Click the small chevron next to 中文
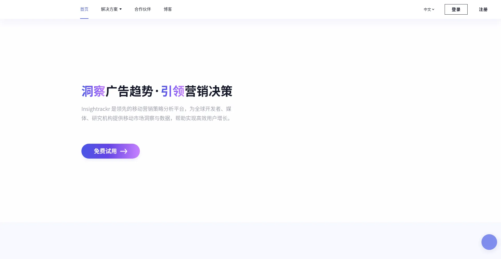Image resolution: width=501 pixels, height=259 pixels. [x=433, y=9]
